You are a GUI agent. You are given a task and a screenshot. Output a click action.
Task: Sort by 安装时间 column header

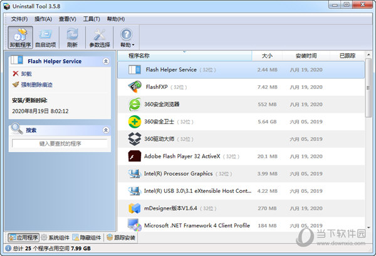click(306, 56)
